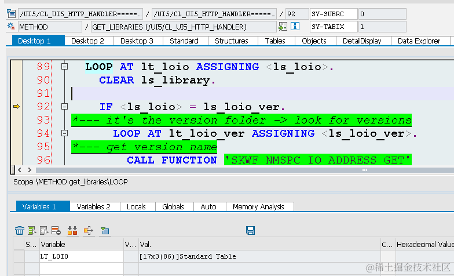Click the Scope \METHOD get_libraries\LOOP text
This screenshot has height=276, width=454.
click(x=71, y=182)
